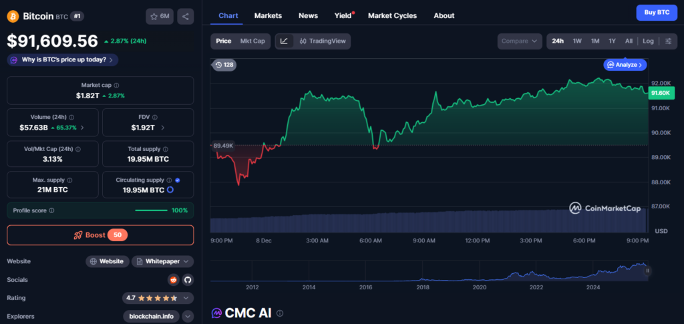684x324 pixels.
Task: Open the GitHub social icon
Action: click(187, 280)
